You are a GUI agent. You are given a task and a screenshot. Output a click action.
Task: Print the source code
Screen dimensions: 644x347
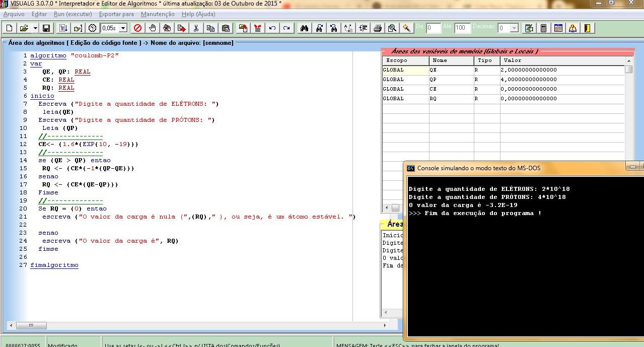pos(378,28)
